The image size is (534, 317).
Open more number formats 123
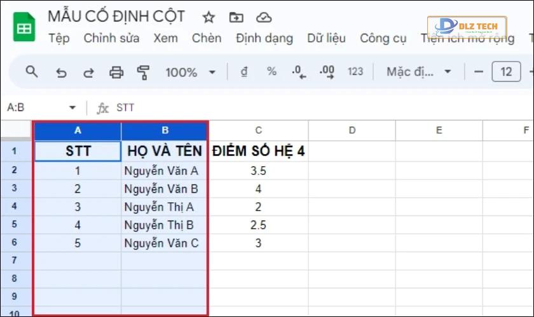point(355,72)
